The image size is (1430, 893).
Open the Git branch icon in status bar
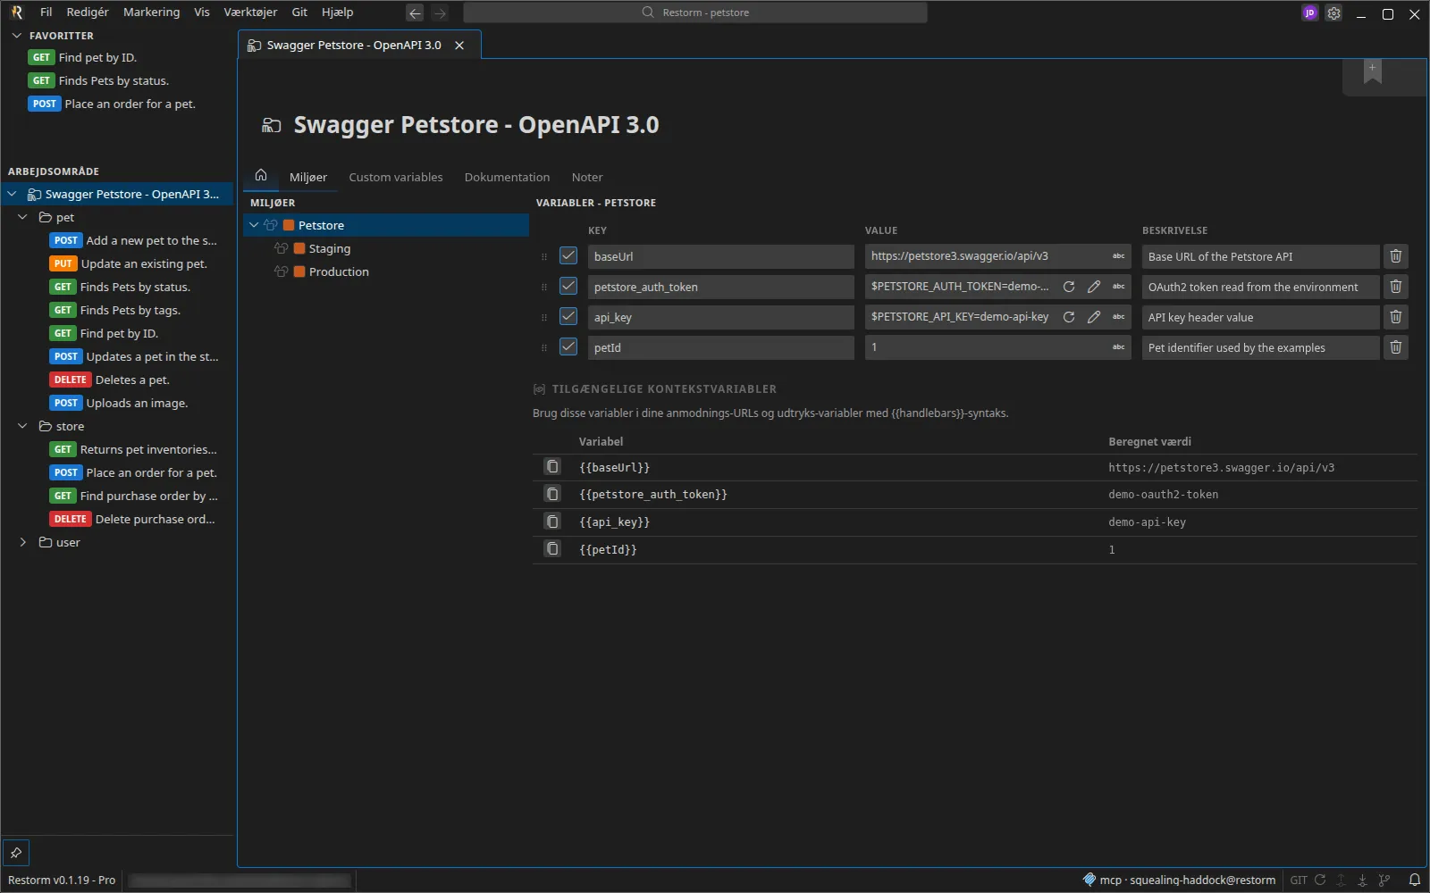(1384, 880)
